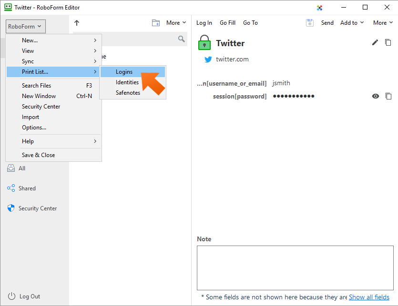Image resolution: width=398 pixels, height=306 pixels.
Task: Click the All inbox icon in sidebar
Action: pos(11,168)
